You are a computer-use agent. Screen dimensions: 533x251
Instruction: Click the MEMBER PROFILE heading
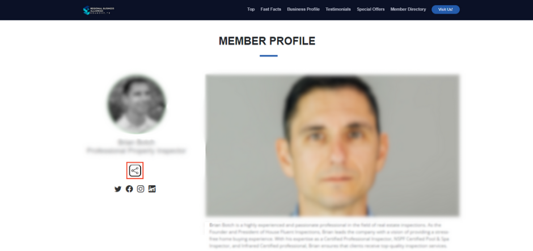(267, 41)
